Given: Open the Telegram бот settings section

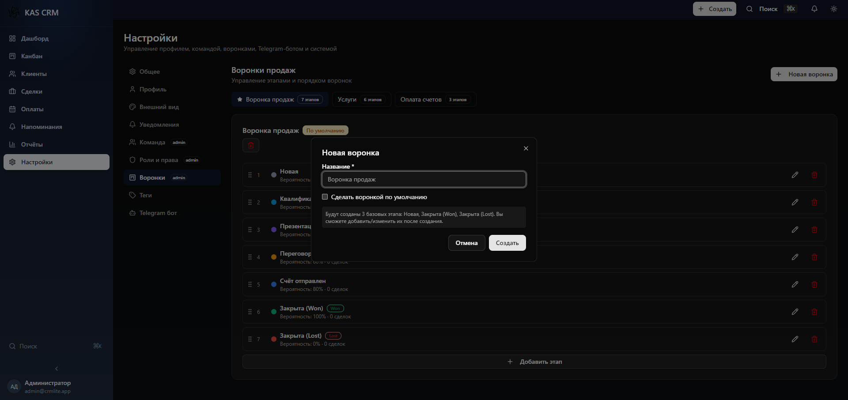Looking at the screenshot, I should [172, 213].
